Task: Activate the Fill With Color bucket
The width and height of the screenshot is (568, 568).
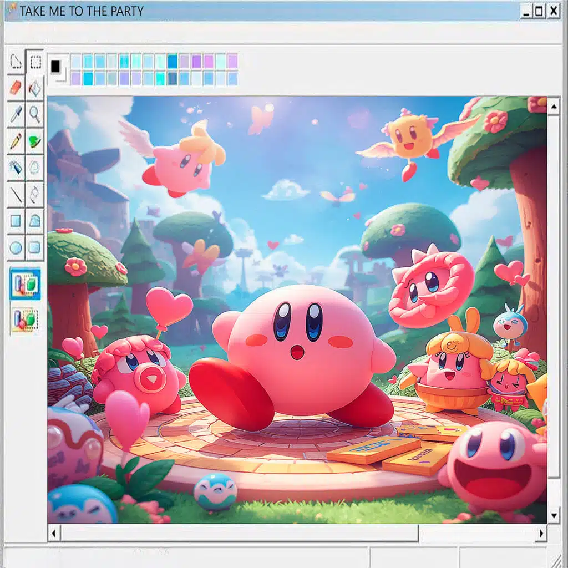Action: click(35, 88)
